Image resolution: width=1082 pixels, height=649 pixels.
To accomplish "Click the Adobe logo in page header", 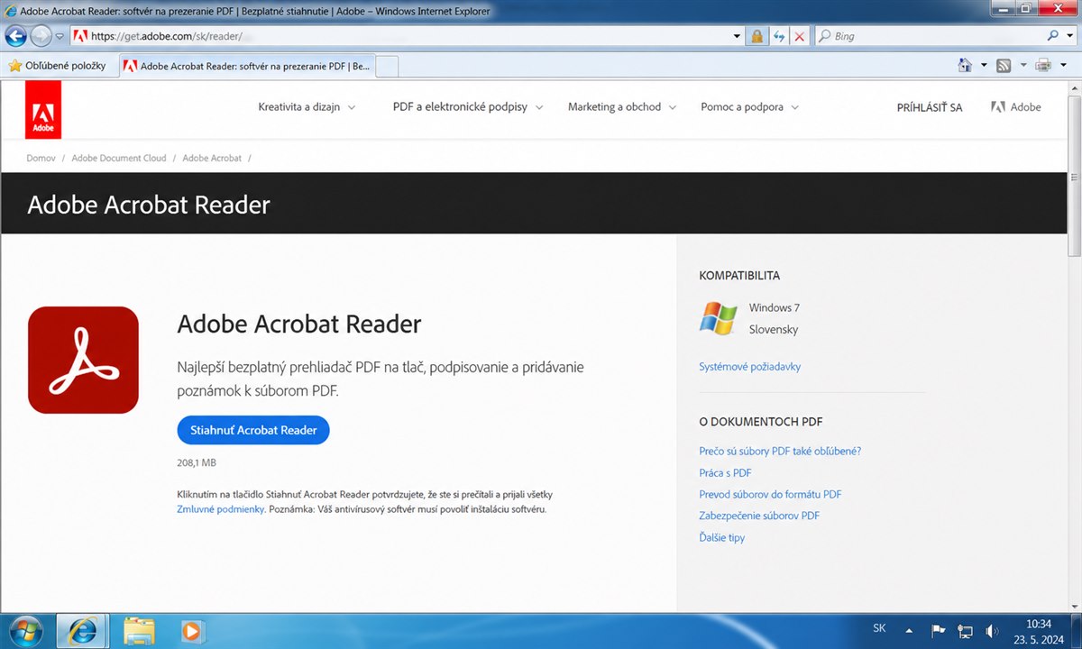I will coord(43,109).
